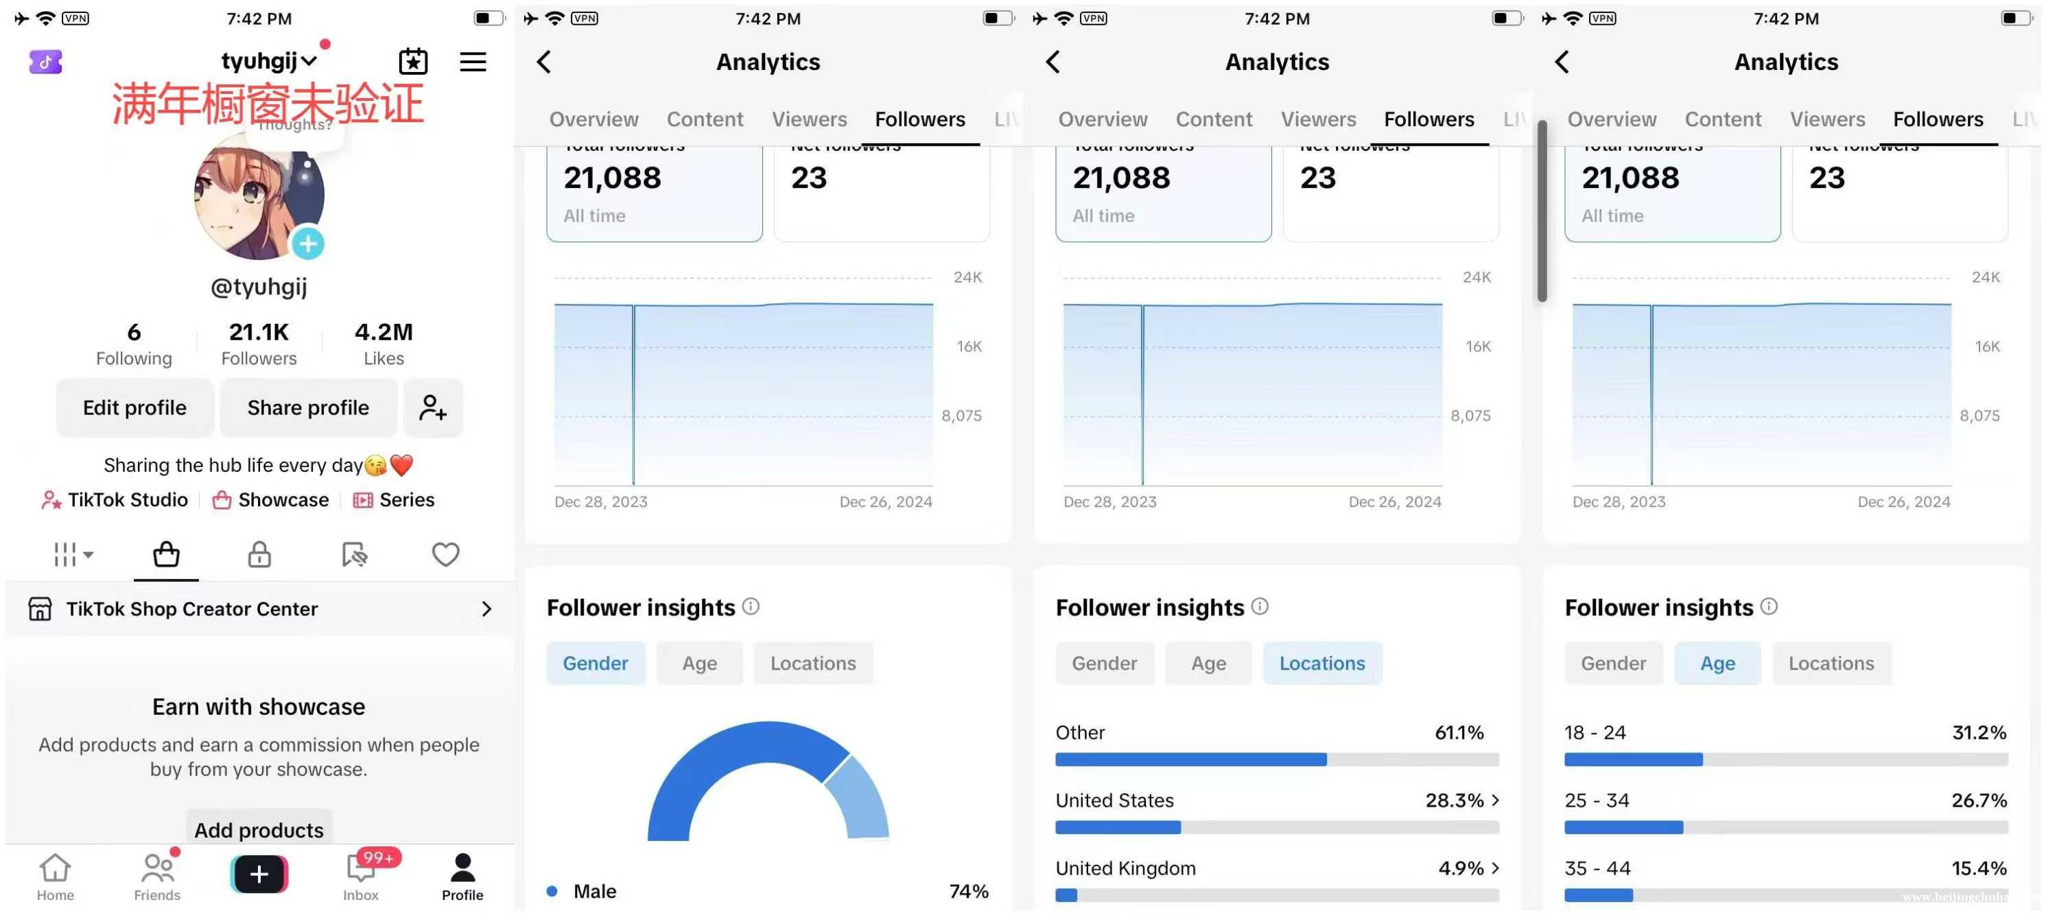Image resolution: width=2046 pixels, height=915 pixels.
Task: Tap the Edit profile button
Action: click(134, 406)
